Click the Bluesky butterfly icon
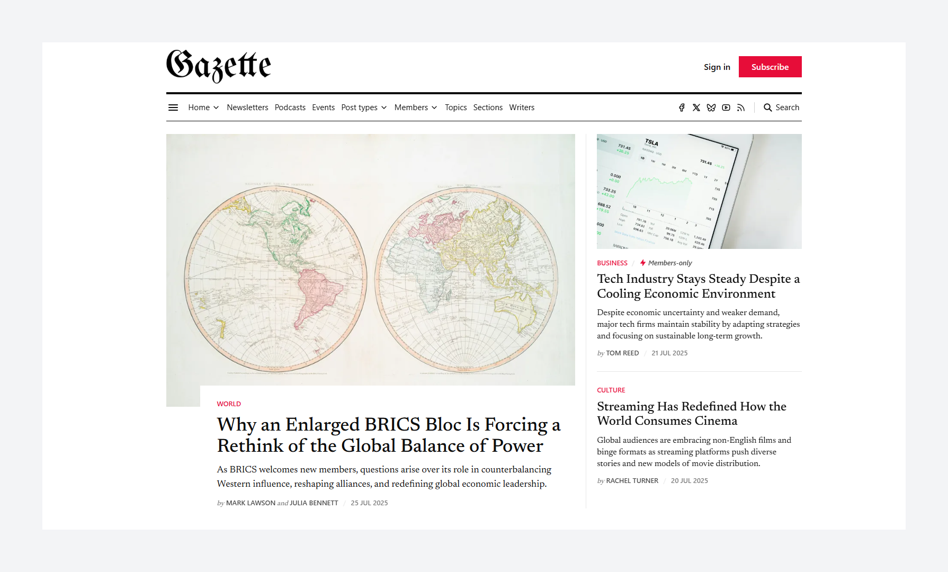Viewport: 948px width, 572px height. pos(711,108)
